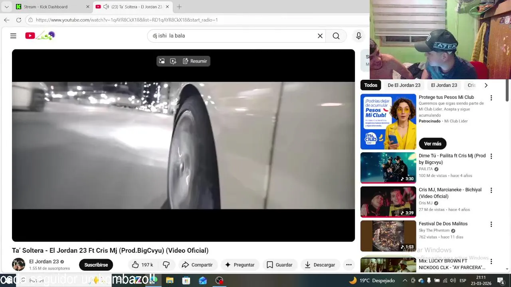Open options for Dime Tú video
Screen dimensions: 511x287
(x=491, y=156)
